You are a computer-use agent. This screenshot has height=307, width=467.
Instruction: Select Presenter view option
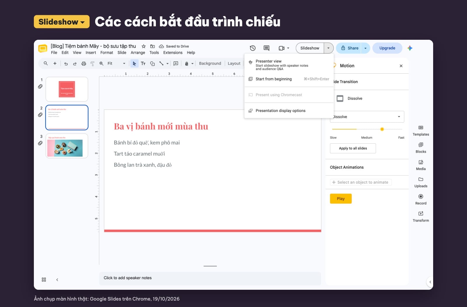tap(289, 65)
